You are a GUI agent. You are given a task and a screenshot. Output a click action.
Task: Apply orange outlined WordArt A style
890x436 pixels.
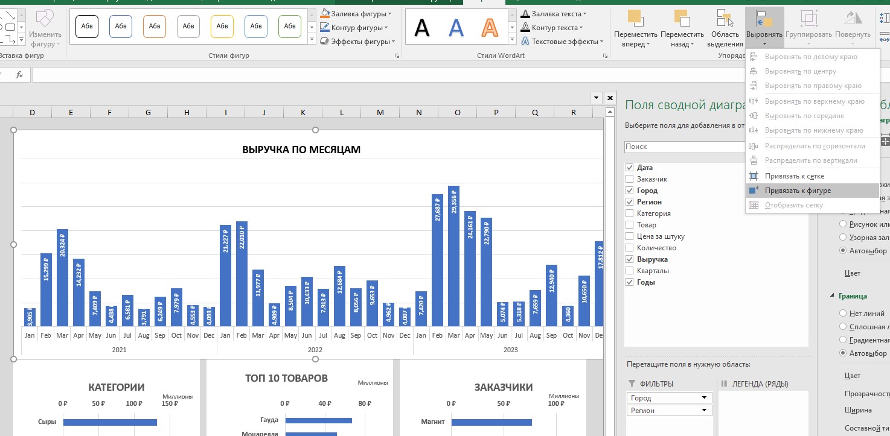pos(490,27)
